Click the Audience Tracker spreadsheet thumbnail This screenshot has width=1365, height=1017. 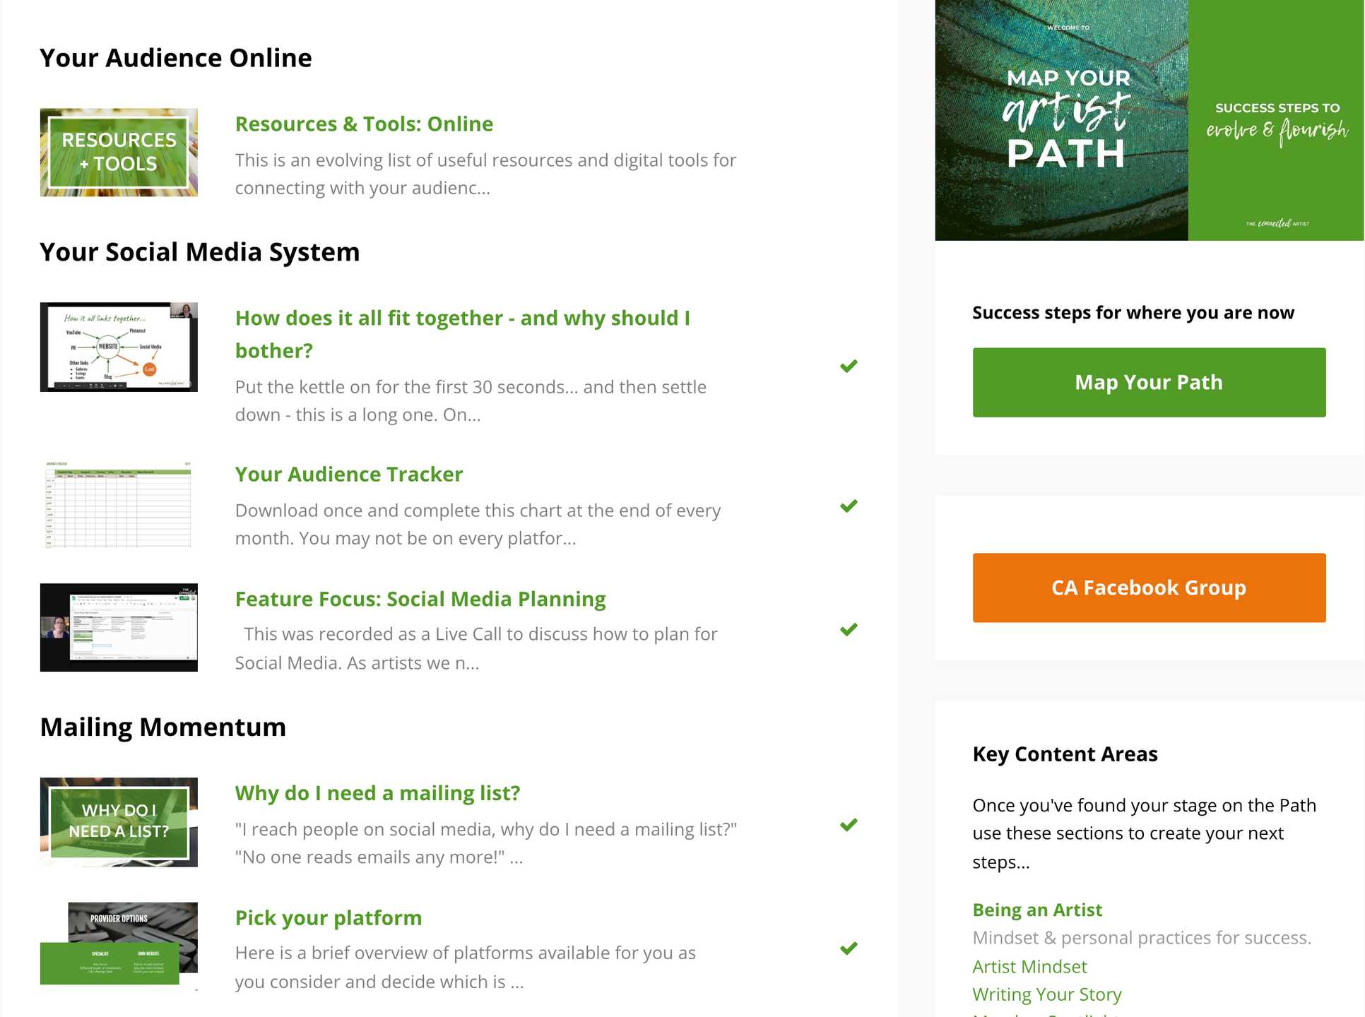[119, 505]
